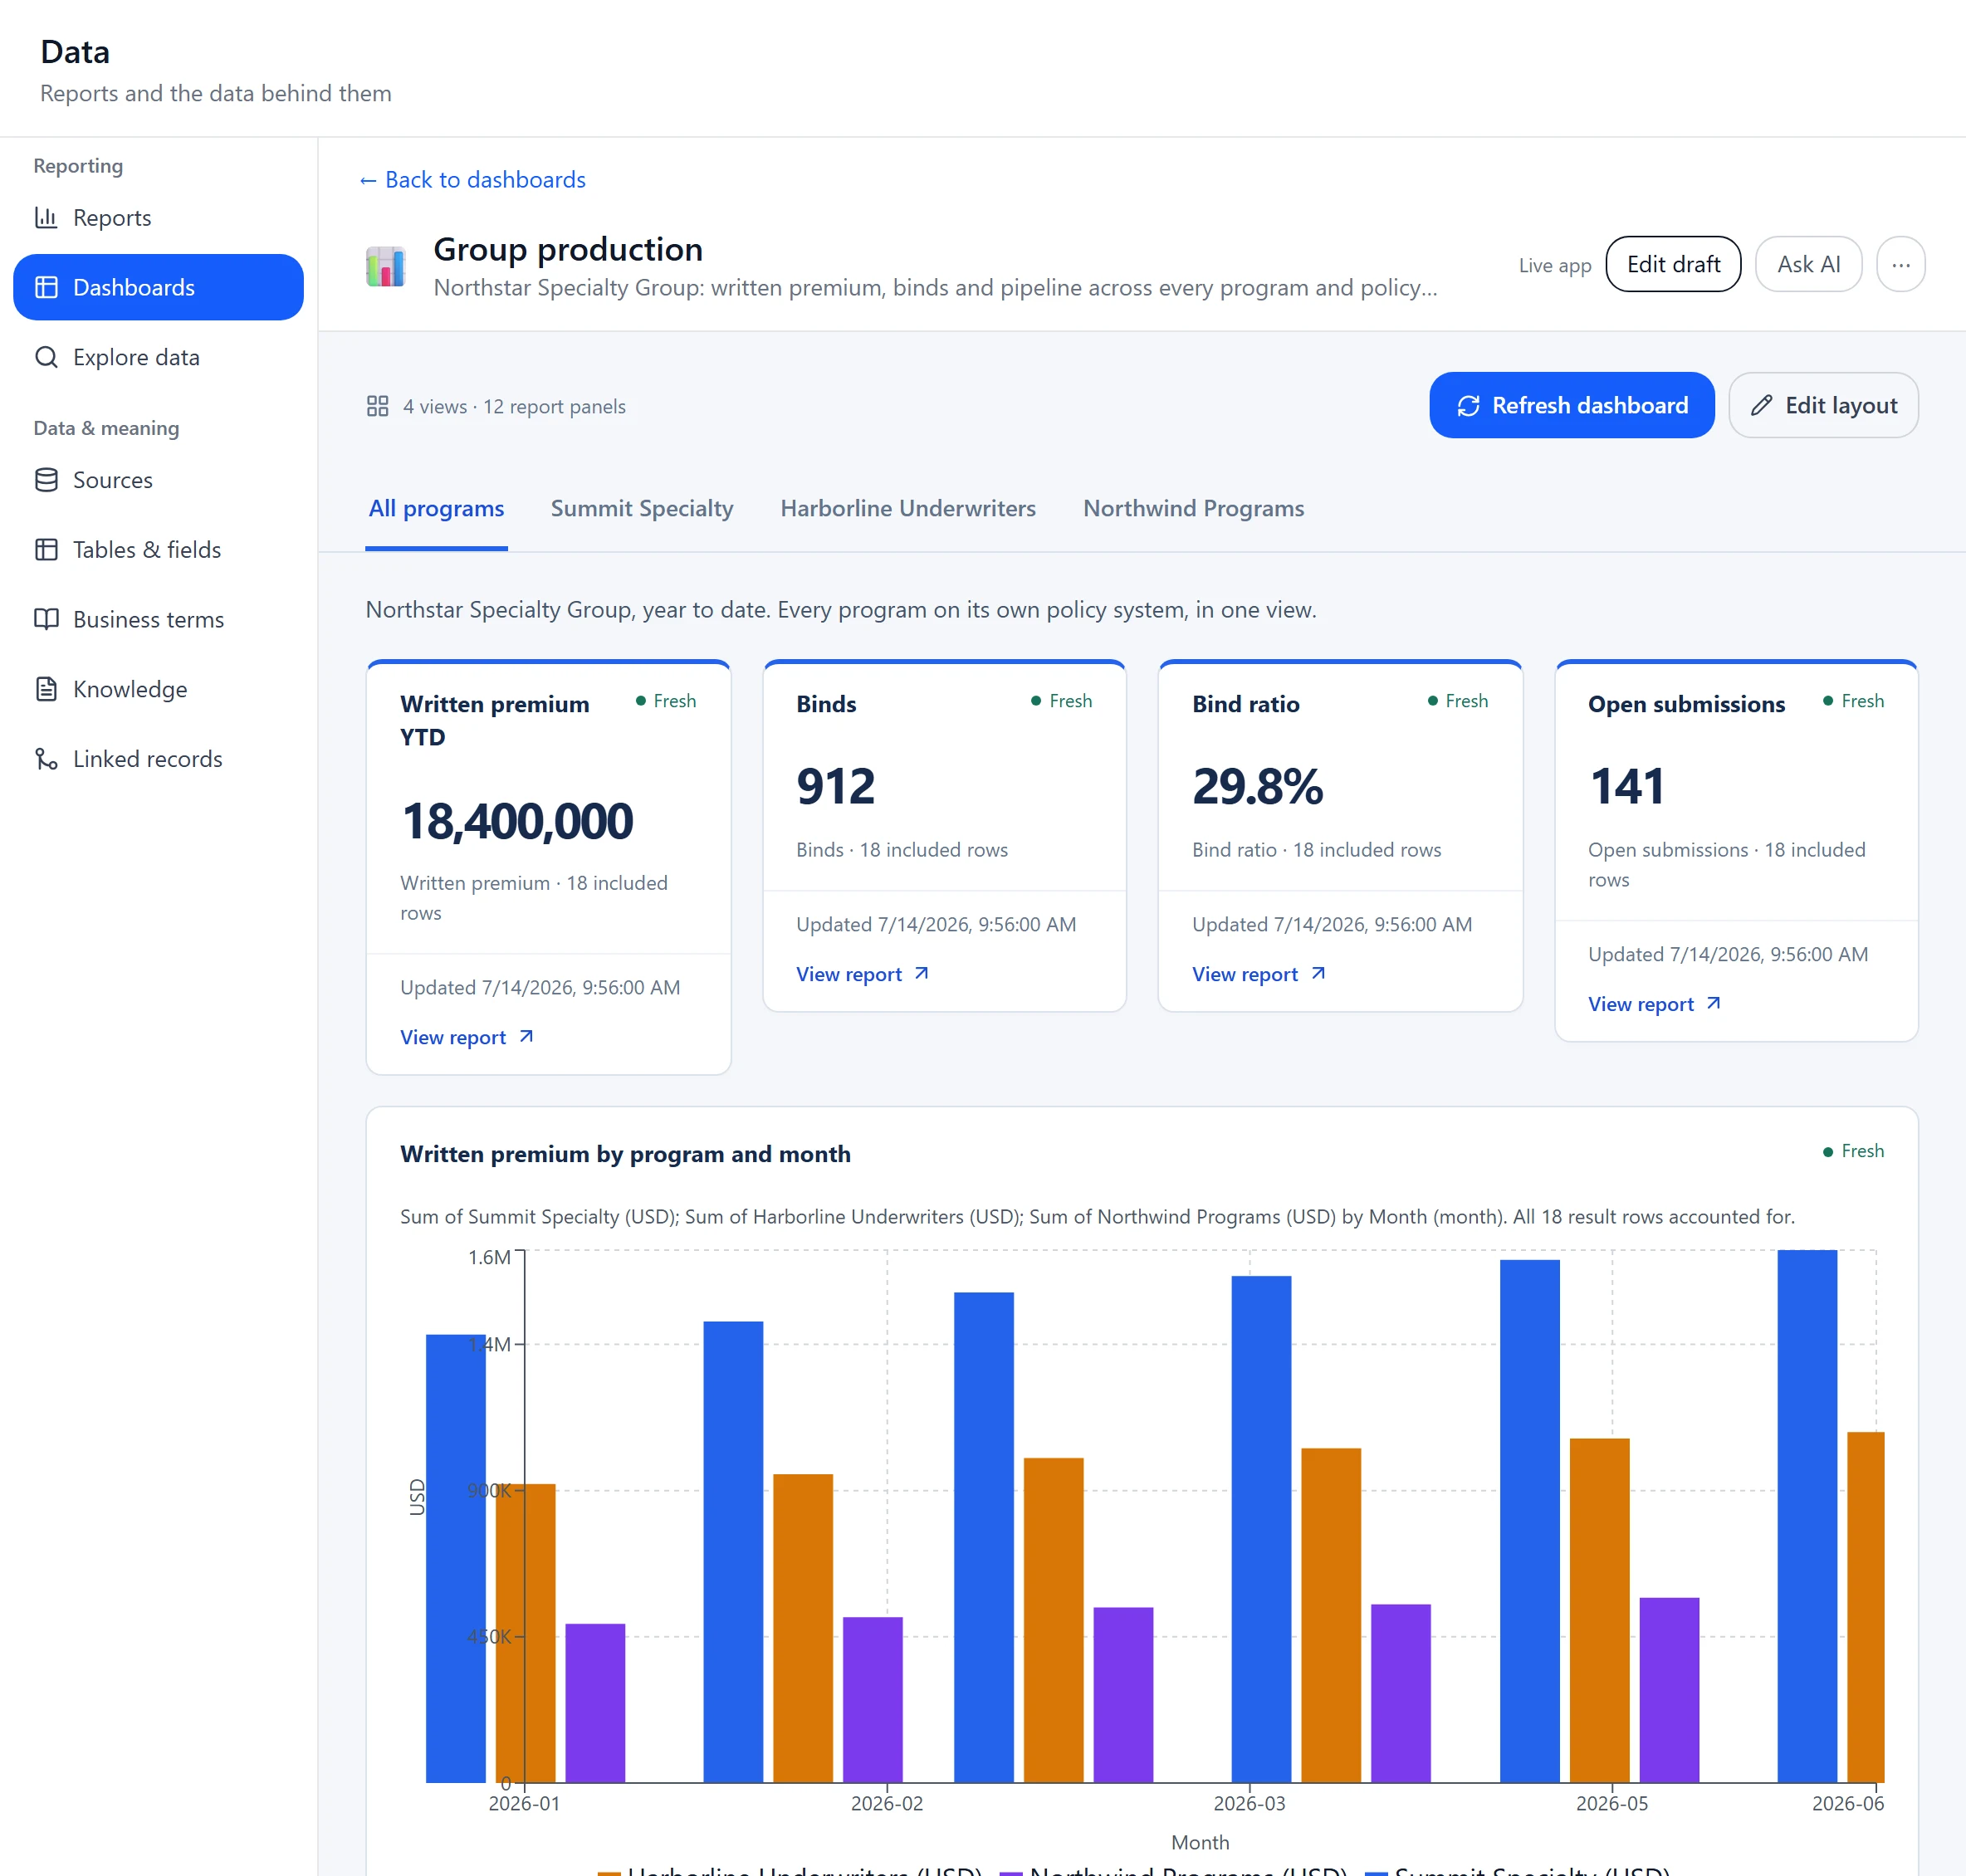
Task: Click the Business terms book icon
Action: [x=46, y=619]
